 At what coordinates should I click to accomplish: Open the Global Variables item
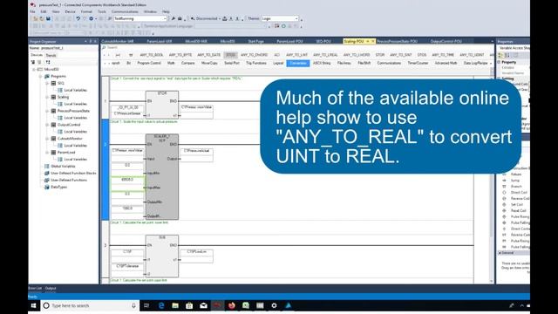[x=63, y=167]
